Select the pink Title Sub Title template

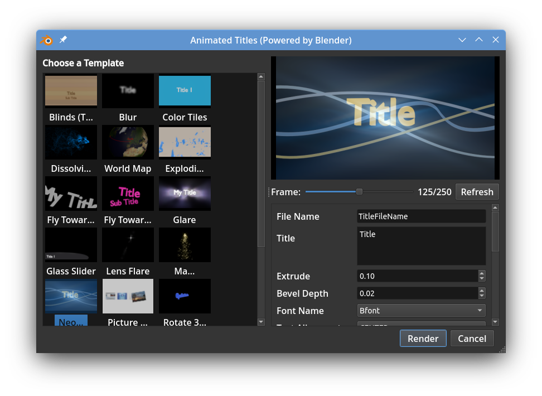point(128,194)
